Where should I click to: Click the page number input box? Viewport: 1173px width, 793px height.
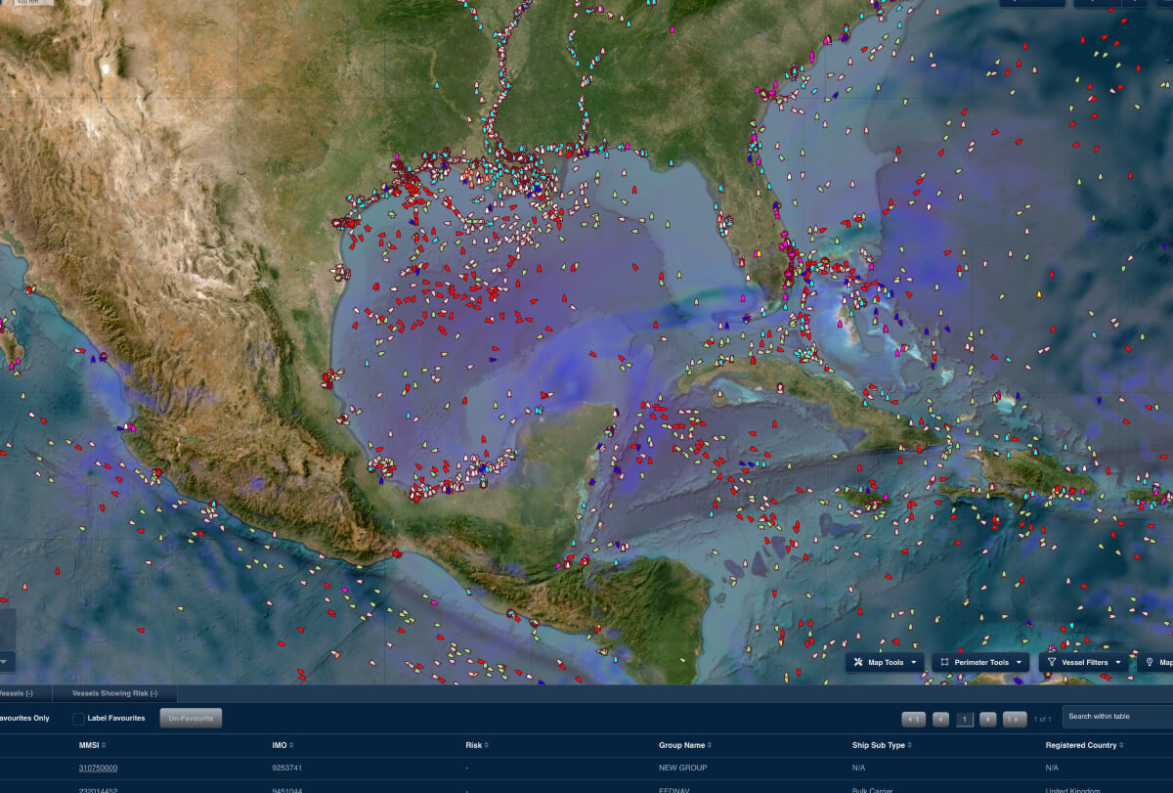click(x=964, y=719)
